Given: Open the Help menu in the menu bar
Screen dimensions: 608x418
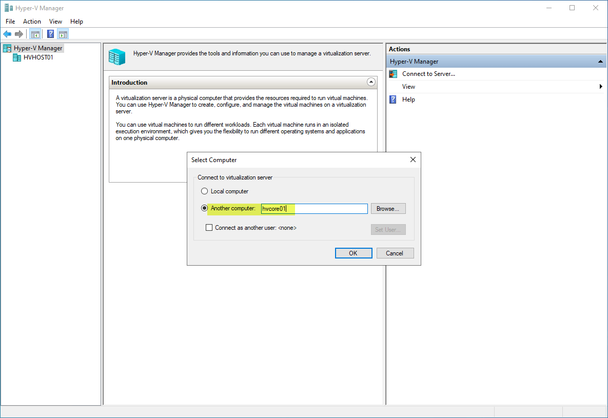Looking at the screenshot, I should pos(76,22).
